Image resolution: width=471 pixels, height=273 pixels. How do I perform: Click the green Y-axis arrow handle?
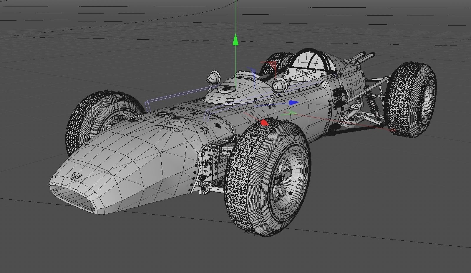235,40
